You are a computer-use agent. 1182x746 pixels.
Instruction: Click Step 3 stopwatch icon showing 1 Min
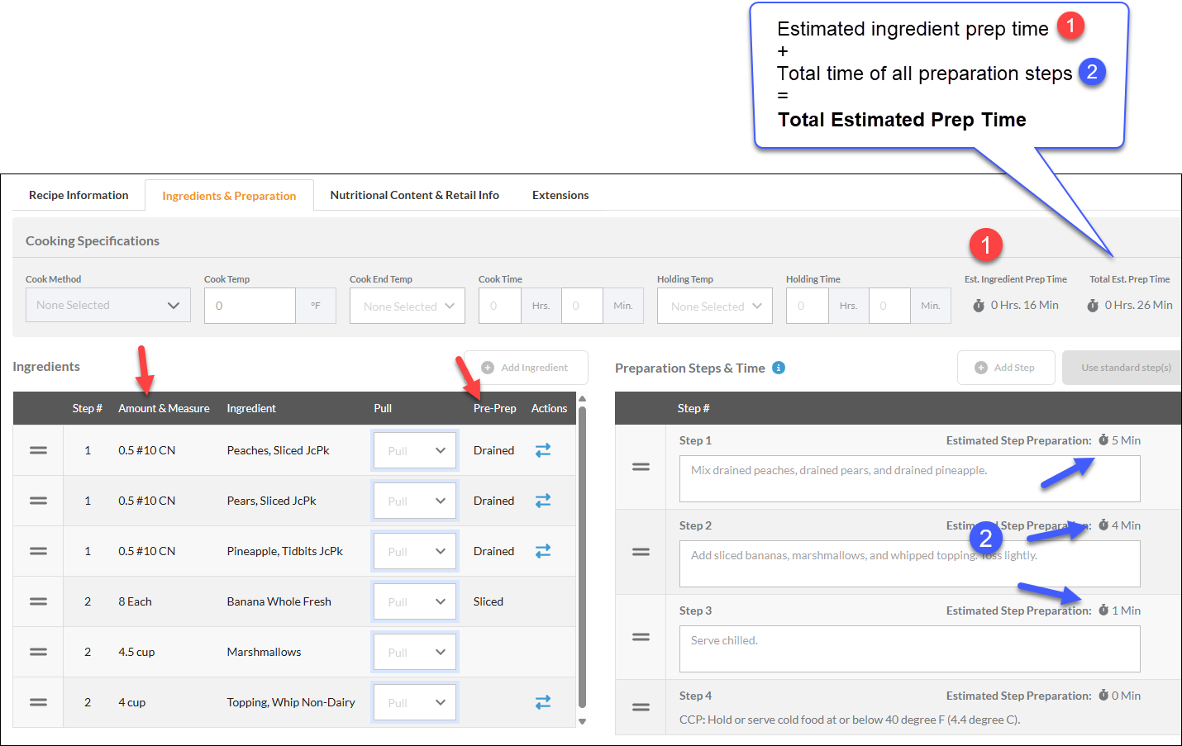(x=1103, y=611)
